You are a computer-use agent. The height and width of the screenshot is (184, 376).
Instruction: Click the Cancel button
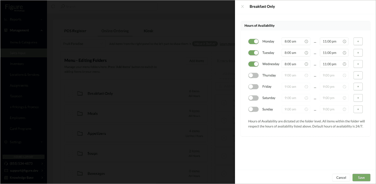coord(341,177)
